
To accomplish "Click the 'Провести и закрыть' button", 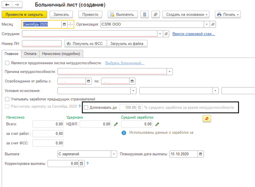I will click(x=24, y=15).
